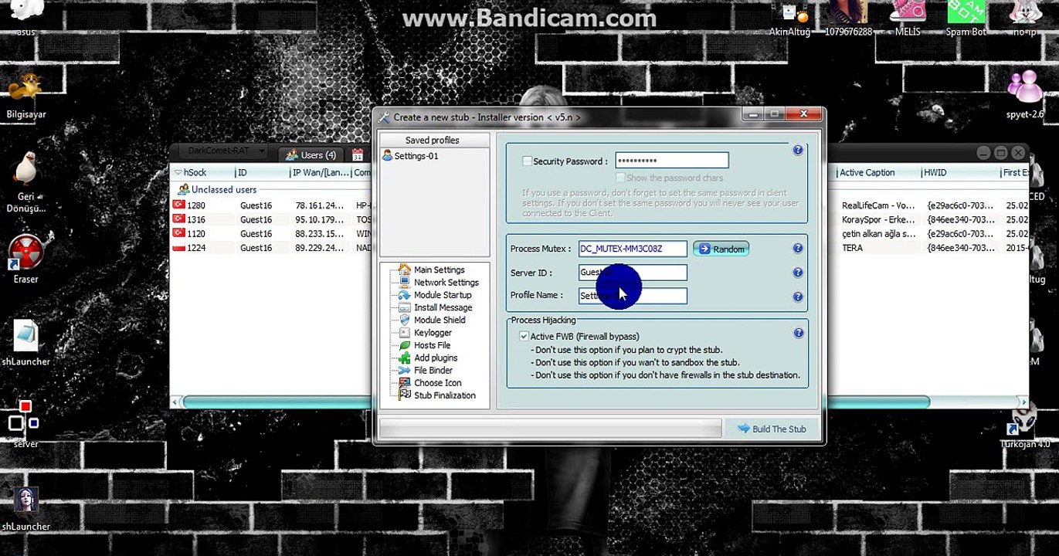Image resolution: width=1059 pixels, height=556 pixels.
Task: Select the spyet-2.6 desktop icon
Action: point(1025,95)
